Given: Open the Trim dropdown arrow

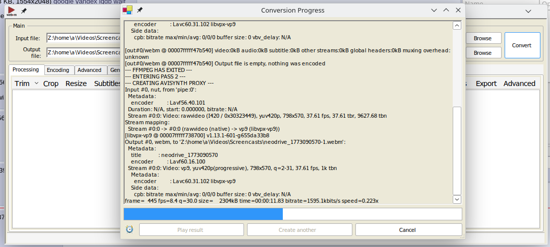Looking at the screenshot, I should coord(36,84).
